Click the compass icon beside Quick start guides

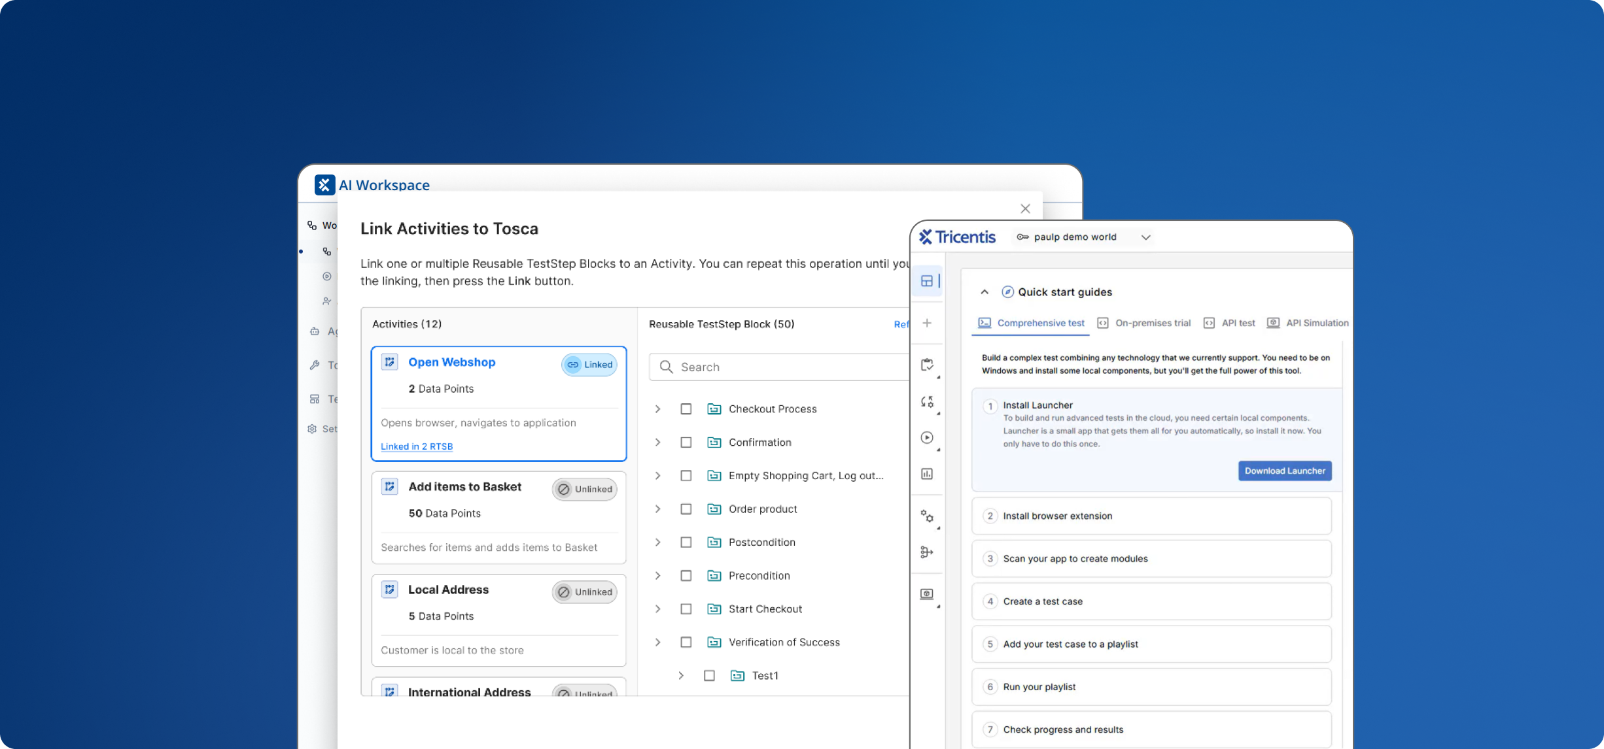click(x=1008, y=292)
